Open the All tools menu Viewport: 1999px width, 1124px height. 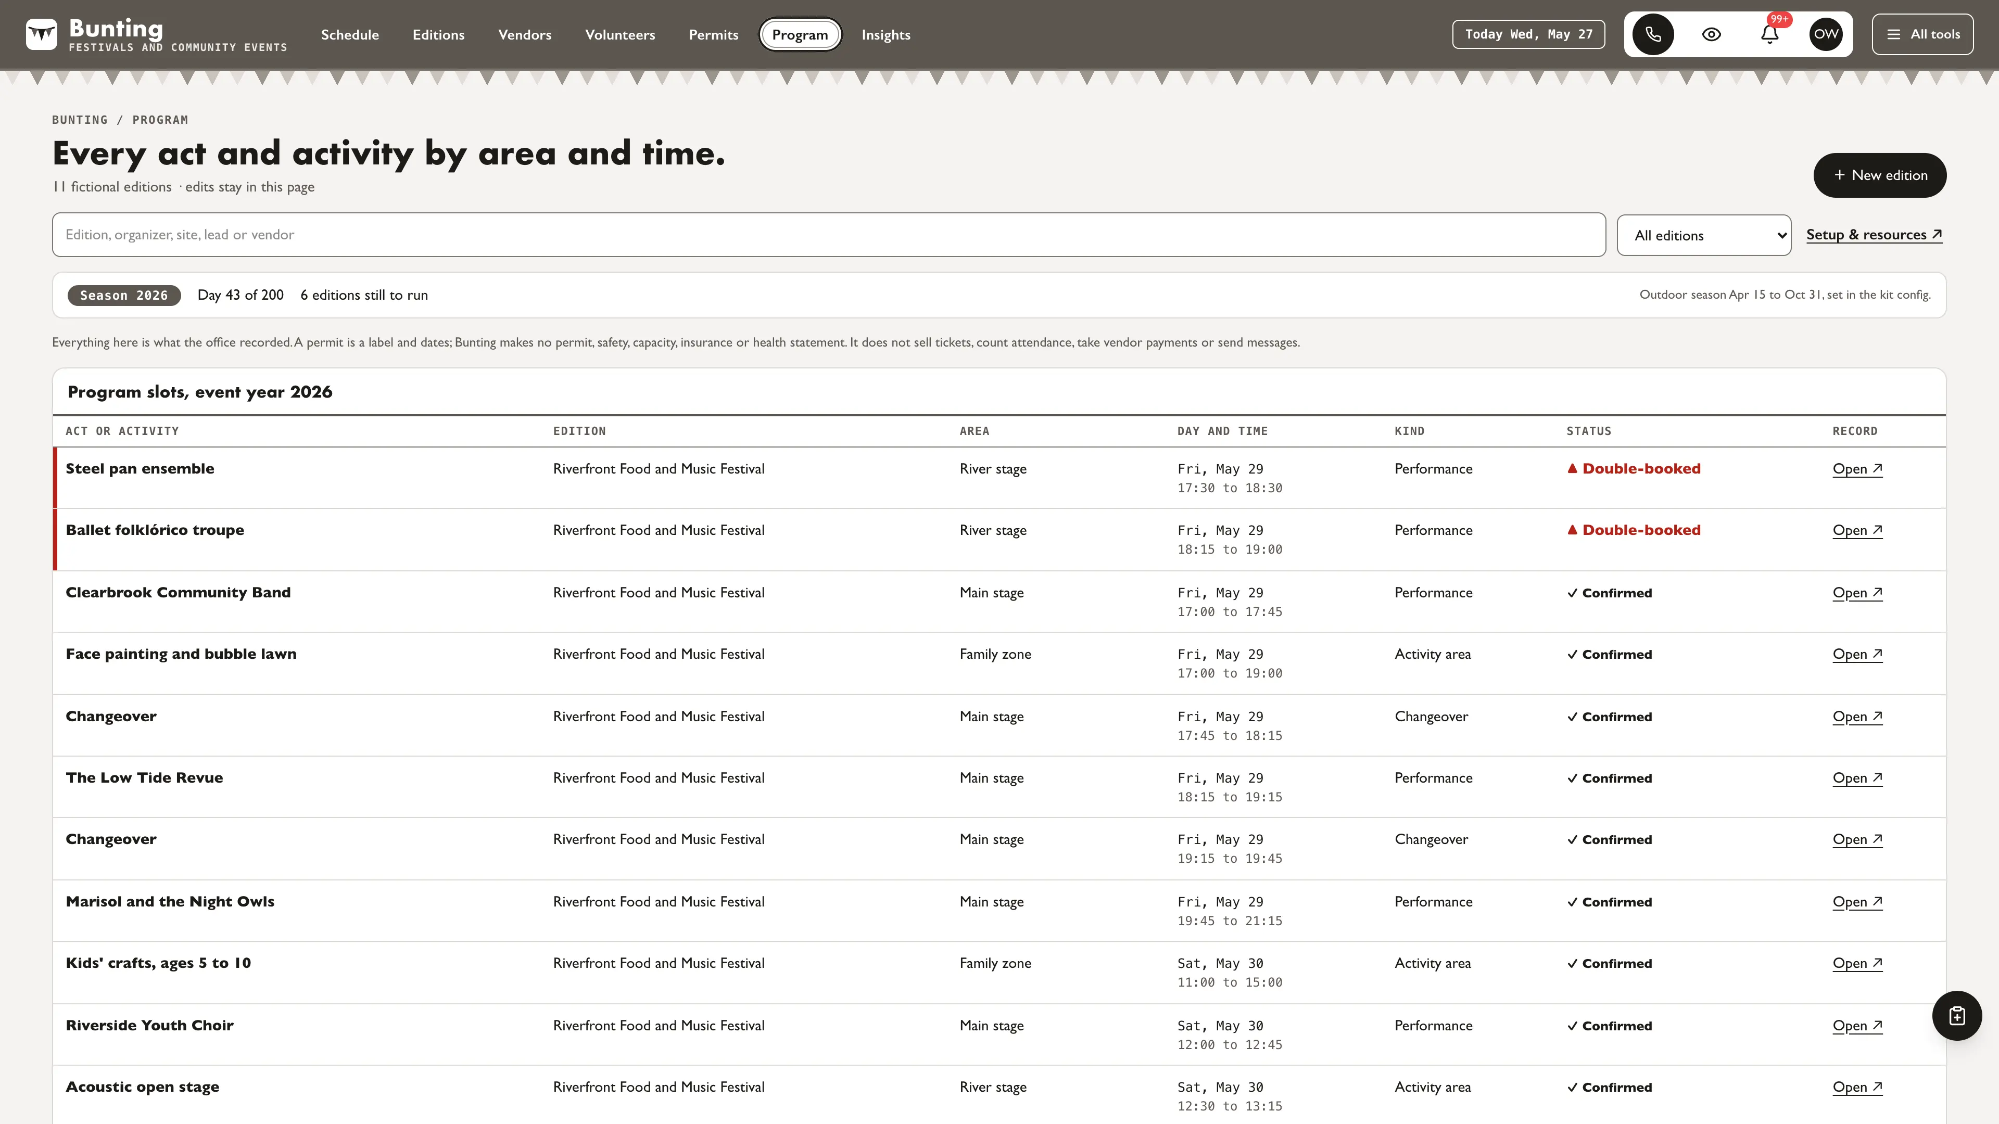(x=1922, y=34)
